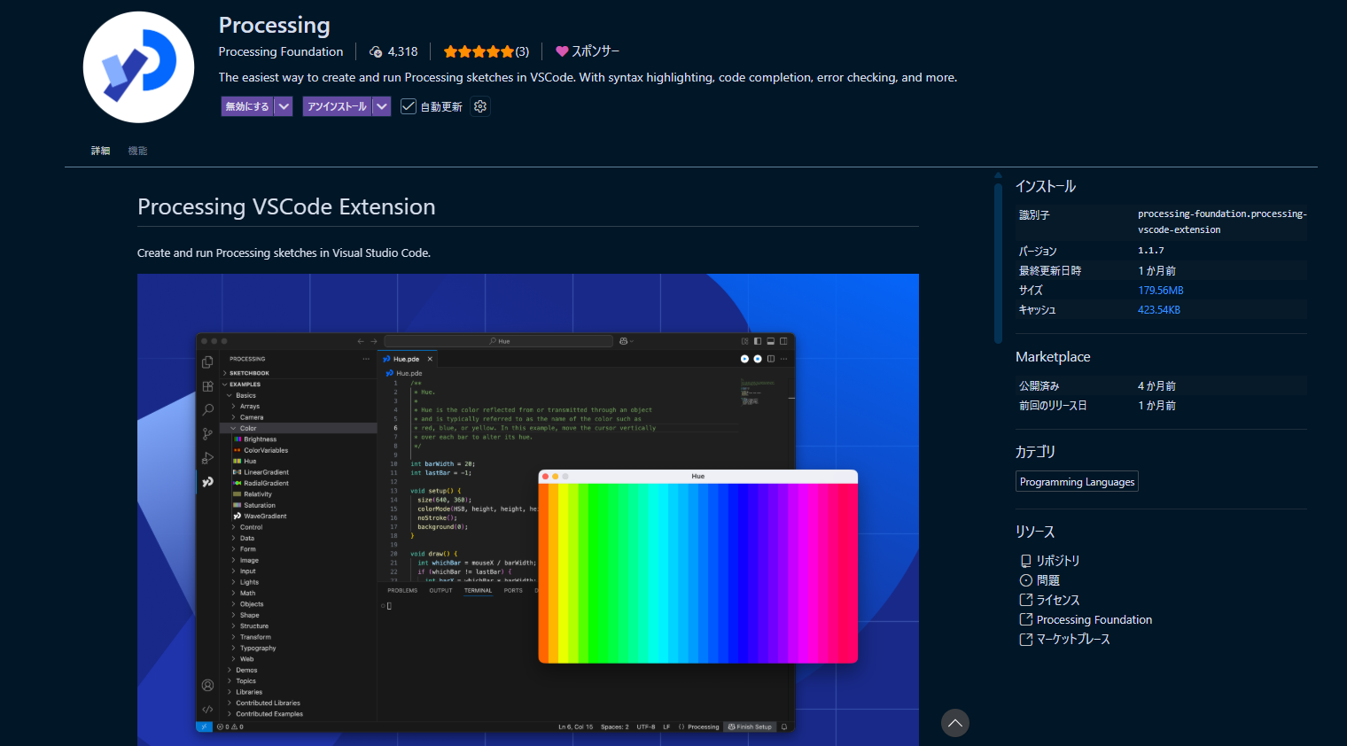Open the マーケットプレース resource link
The height and width of the screenshot is (746, 1347).
pyautogui.click(x=1073, y=639)
